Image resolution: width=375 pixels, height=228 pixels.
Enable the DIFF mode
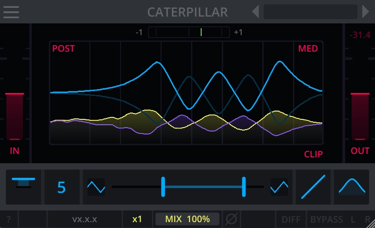pyautogui.click(x=291, y=219)
